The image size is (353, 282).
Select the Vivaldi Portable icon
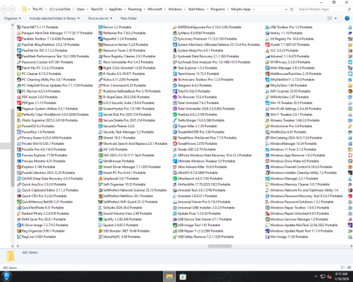tap(268, 45)
